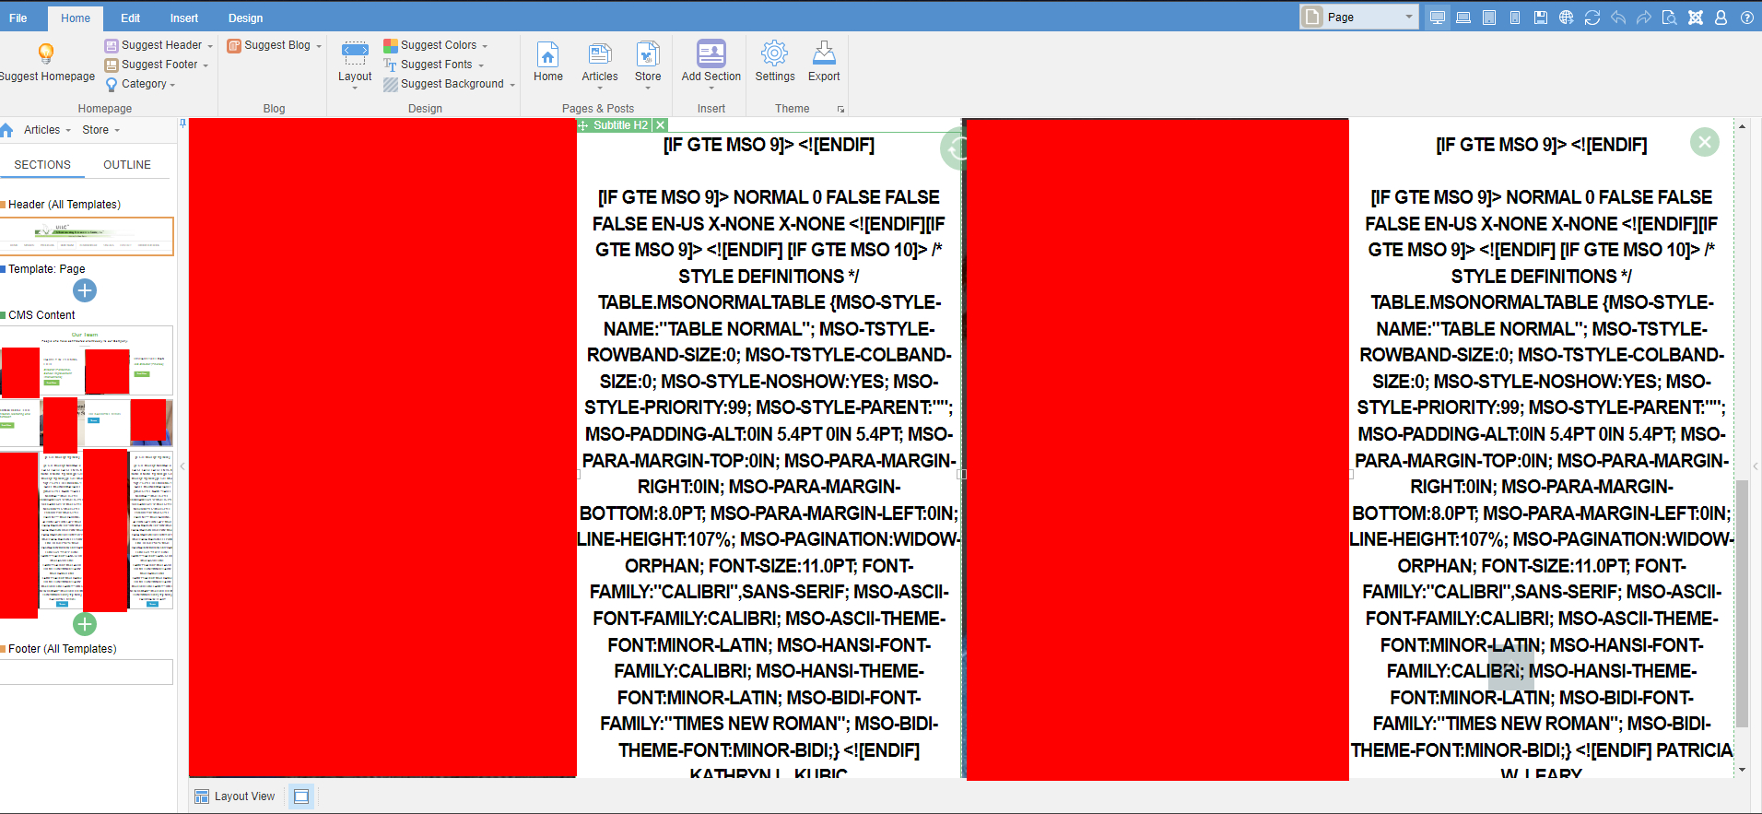Screen dimensions: 1762x814
Task: Click the Suggest Homepage lightbulb icon
Action: pos(46,53)
